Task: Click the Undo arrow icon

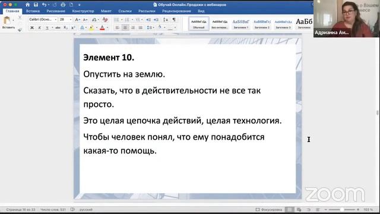Action: pyautogui.click(x=44, y=5)
